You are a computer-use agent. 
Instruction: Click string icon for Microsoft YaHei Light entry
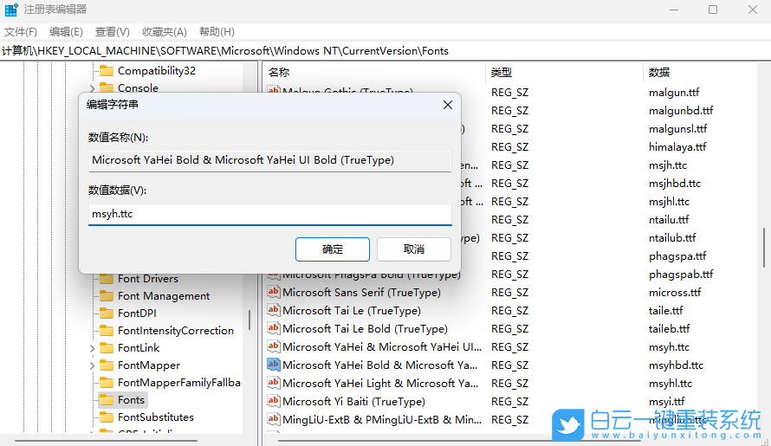pyautogui.click(x=274, y=383)
